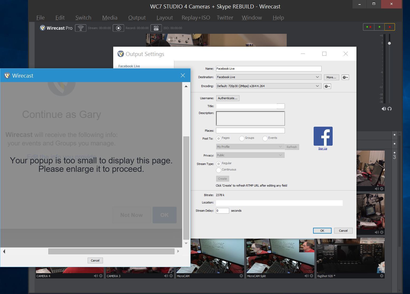
Task: Mute audio on CAMERA 4 shot
Action: click(96, 276)
